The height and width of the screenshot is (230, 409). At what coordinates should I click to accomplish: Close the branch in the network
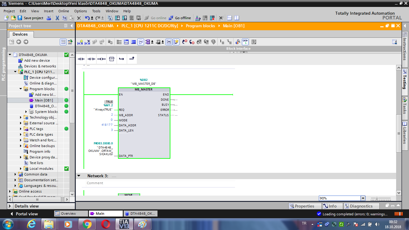[x=132, y=59]
